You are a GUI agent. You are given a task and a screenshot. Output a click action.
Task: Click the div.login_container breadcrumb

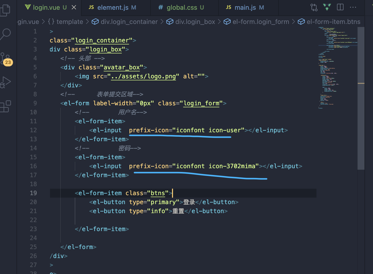pyautogui.click(x=125, y=22)
